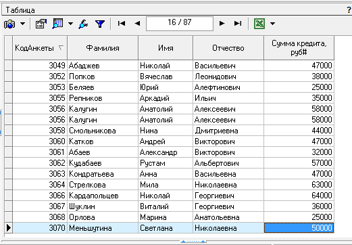Image resolution: width=352 pixels, height=245 pixels.
Task: Click the blue filter funnel icon
Action: point(100,24)
